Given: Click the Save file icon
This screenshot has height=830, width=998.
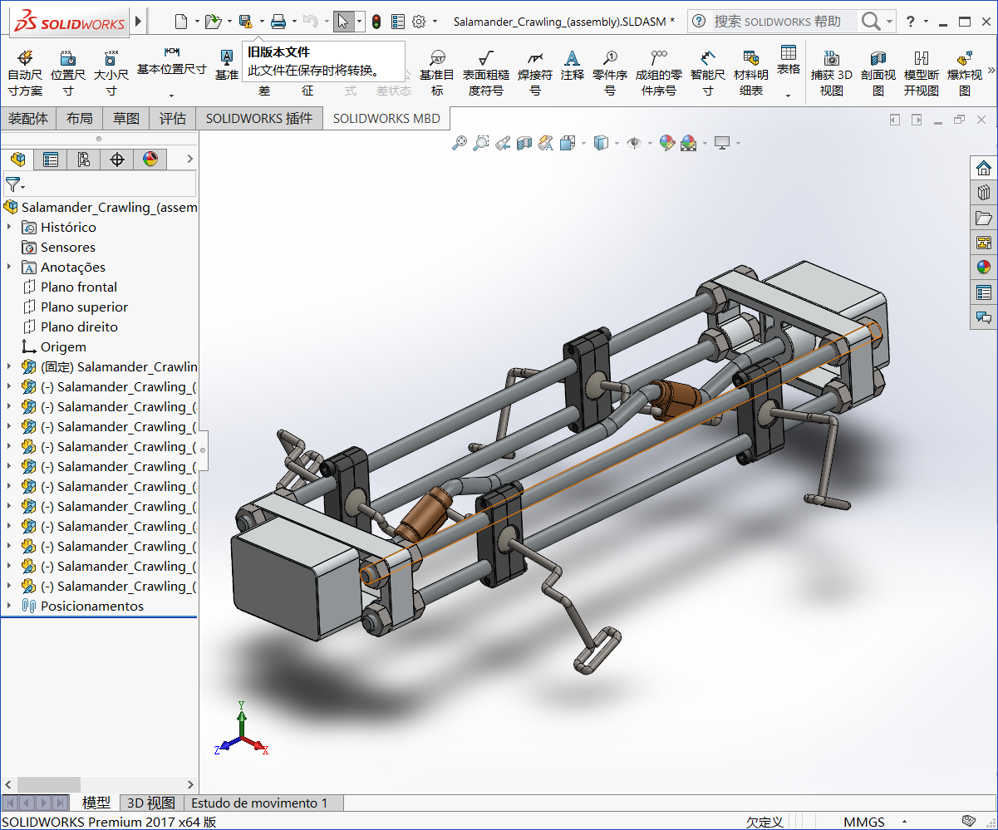Looking at the screenshot, I should [245, 22].
